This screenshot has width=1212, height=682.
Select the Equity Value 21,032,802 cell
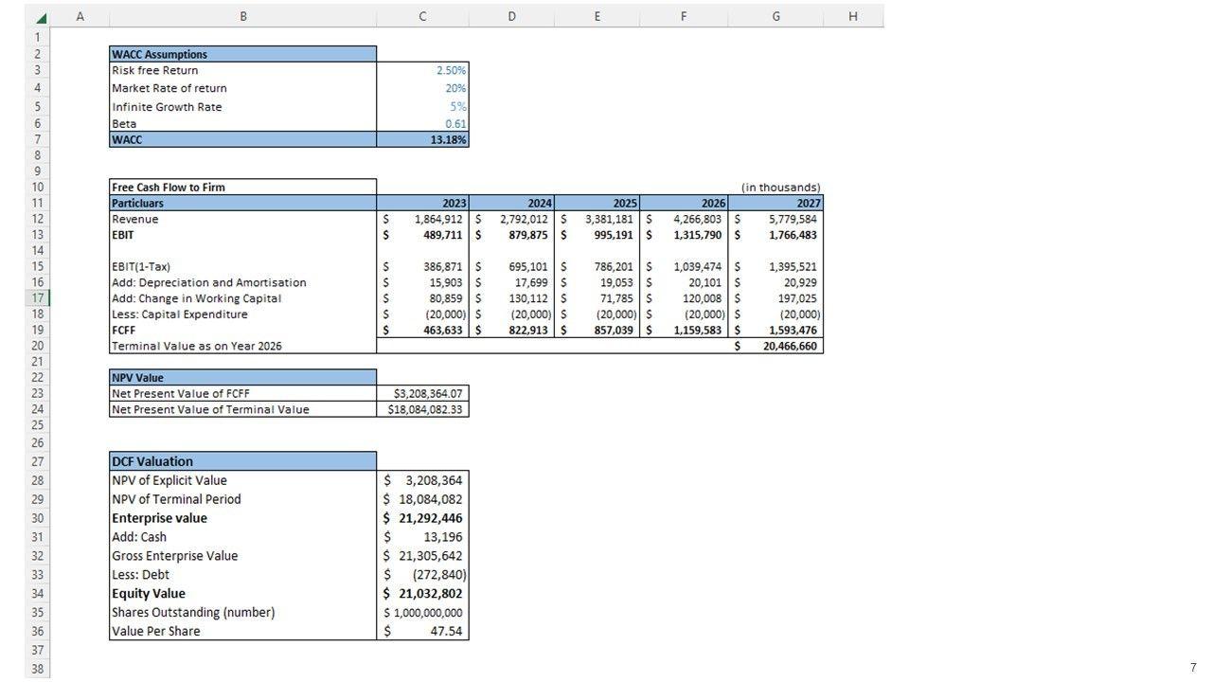(x=422, y=594)
